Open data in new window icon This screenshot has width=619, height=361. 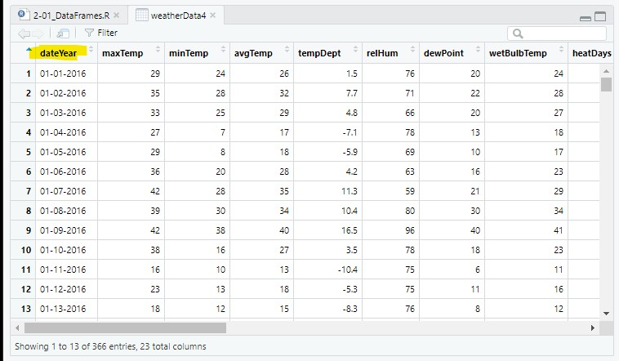(x=63, y=33)
